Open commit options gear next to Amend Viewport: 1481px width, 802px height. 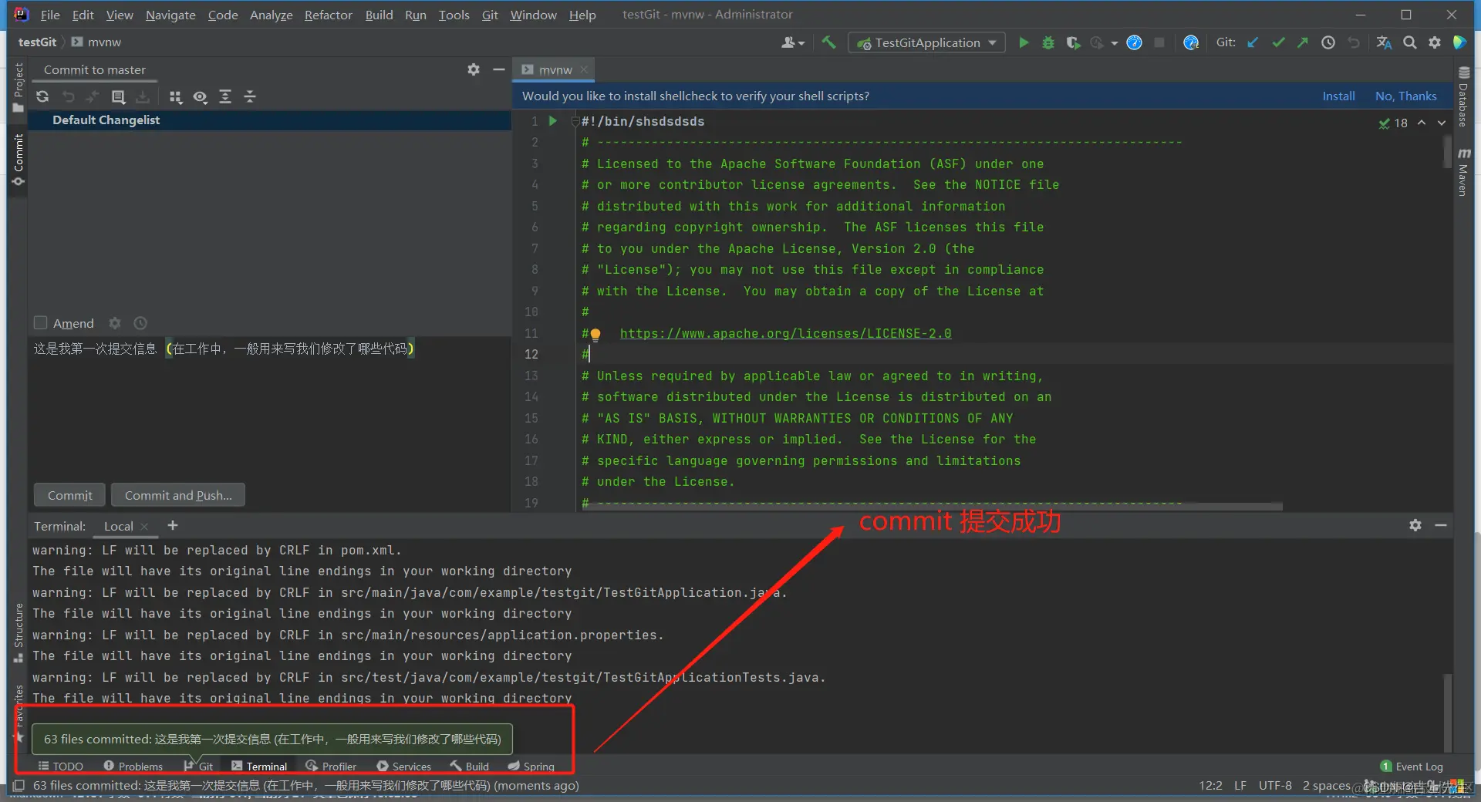(115, 323)
